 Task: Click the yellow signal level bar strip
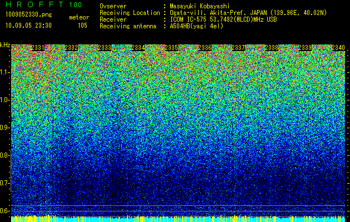178,219
